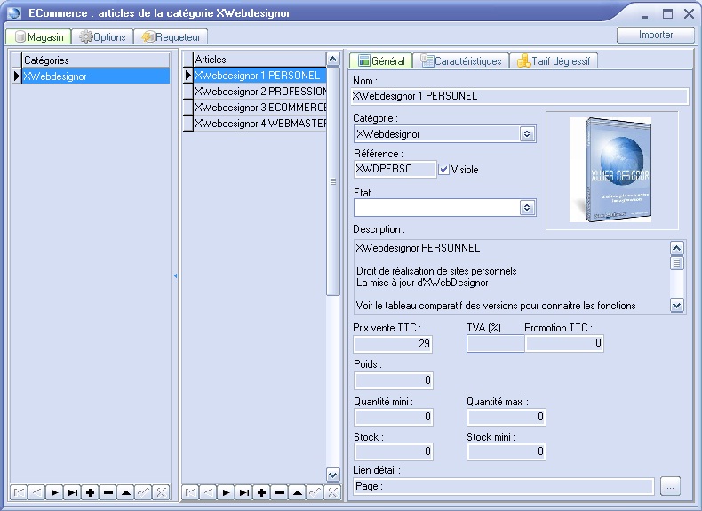Switch to the Requeteur tab
Viewport: 702px width, 511px height.
tap(171, 36)
